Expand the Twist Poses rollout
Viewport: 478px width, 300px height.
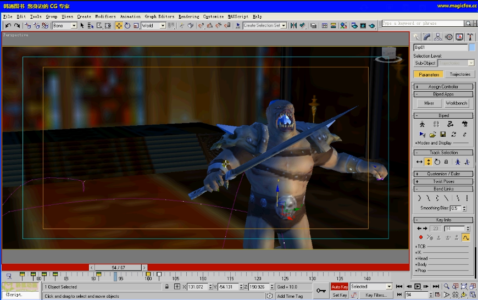[x=443, y=181]
